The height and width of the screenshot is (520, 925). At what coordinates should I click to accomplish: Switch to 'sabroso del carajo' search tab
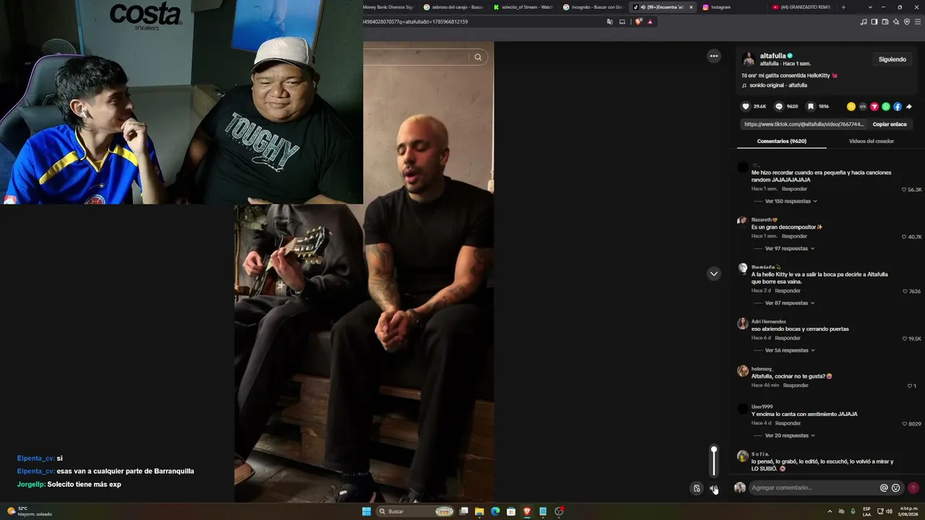pyautogui.click(x=453, y=7)
